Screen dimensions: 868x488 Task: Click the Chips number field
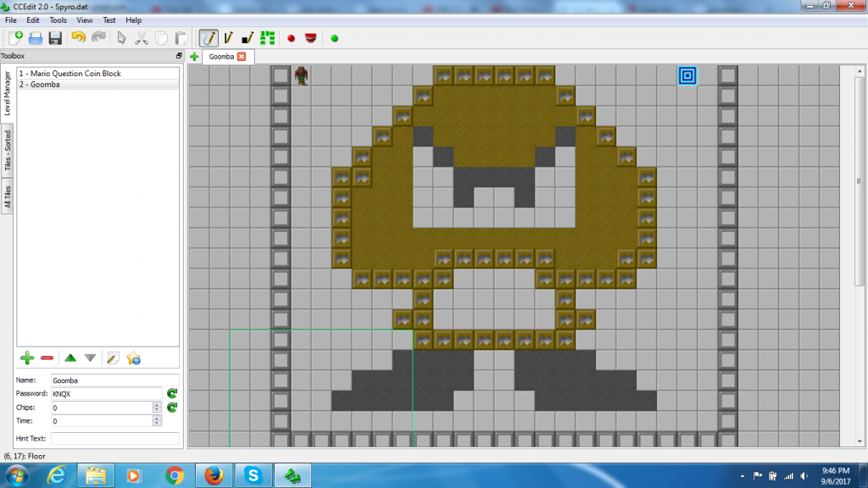102,408
